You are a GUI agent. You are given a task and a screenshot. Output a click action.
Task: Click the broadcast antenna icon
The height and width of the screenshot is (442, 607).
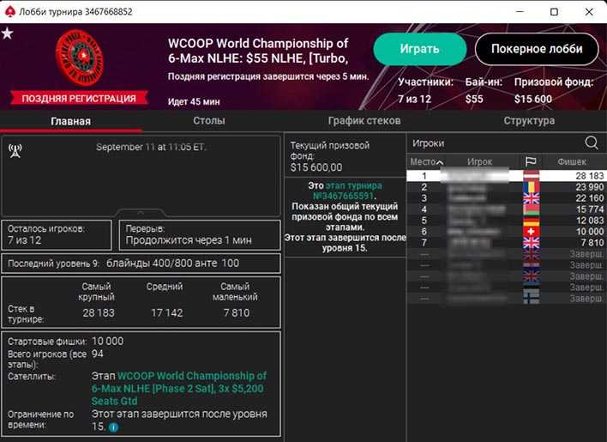coord(15,151)
